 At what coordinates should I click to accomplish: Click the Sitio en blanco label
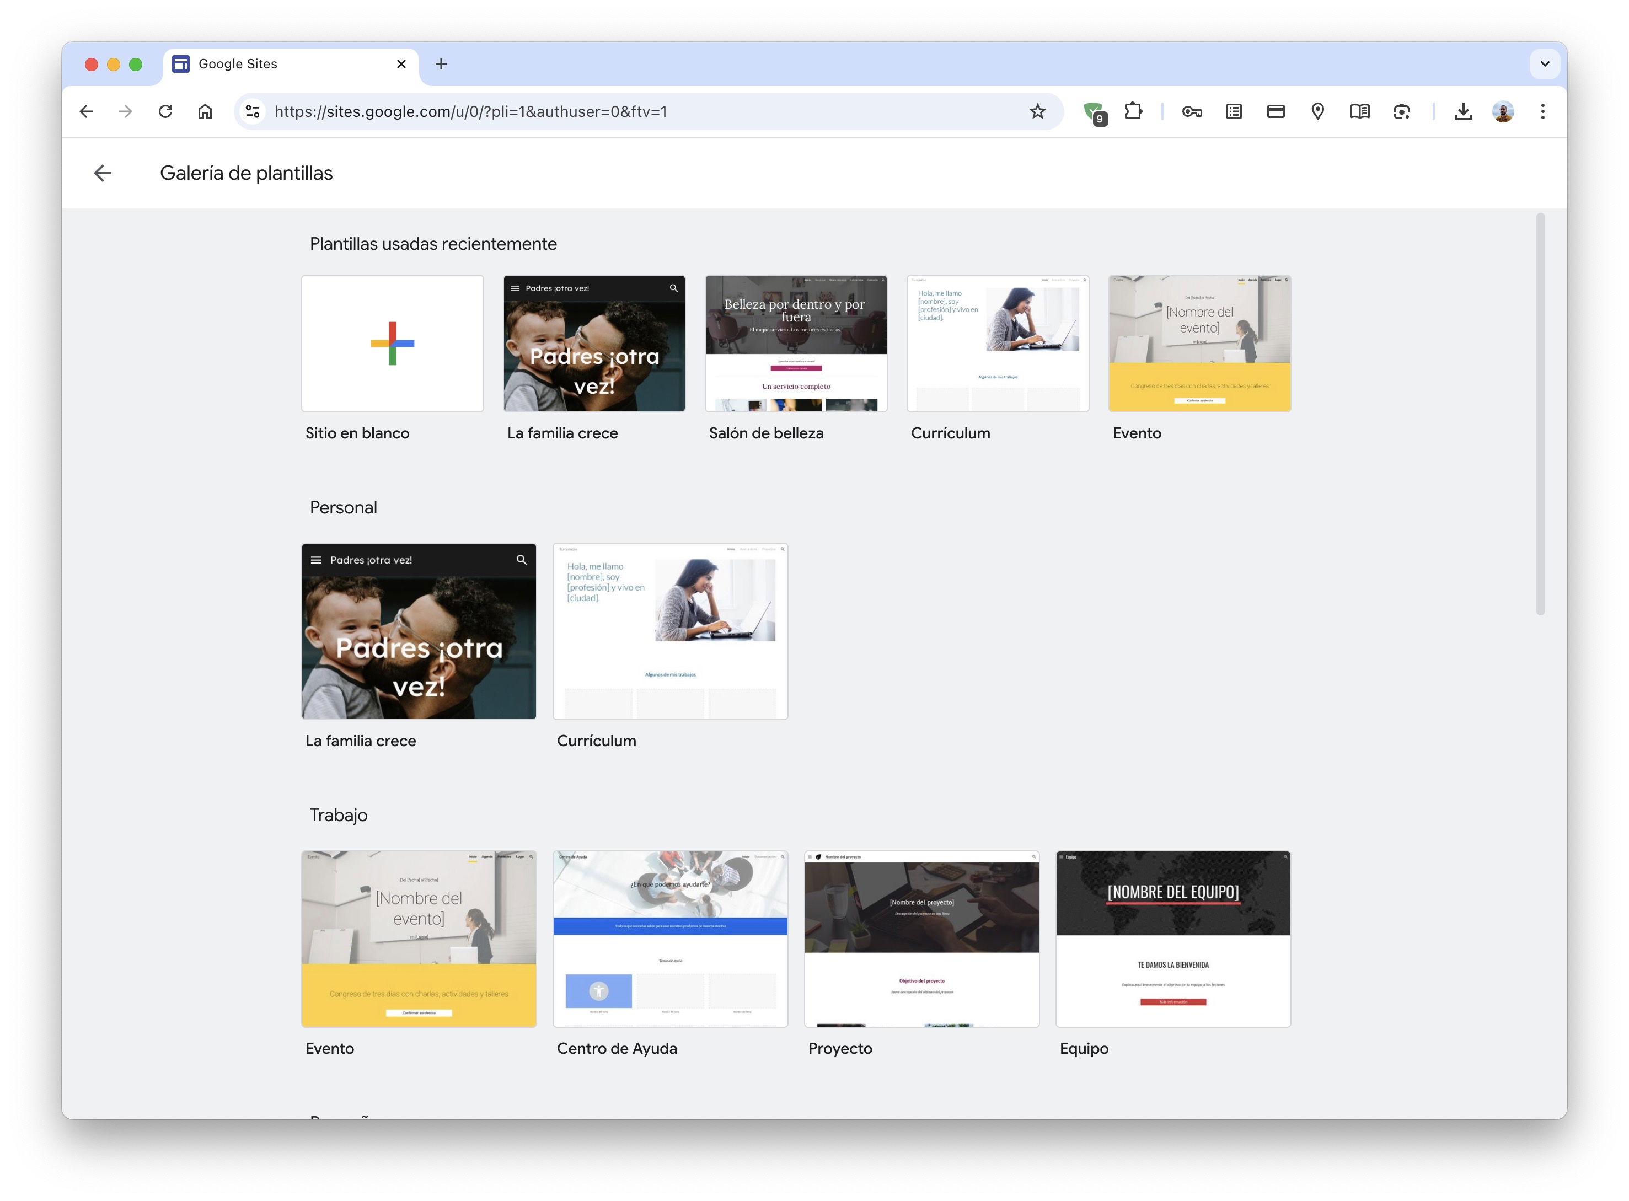pyautogui.click(x=358, y=433)
